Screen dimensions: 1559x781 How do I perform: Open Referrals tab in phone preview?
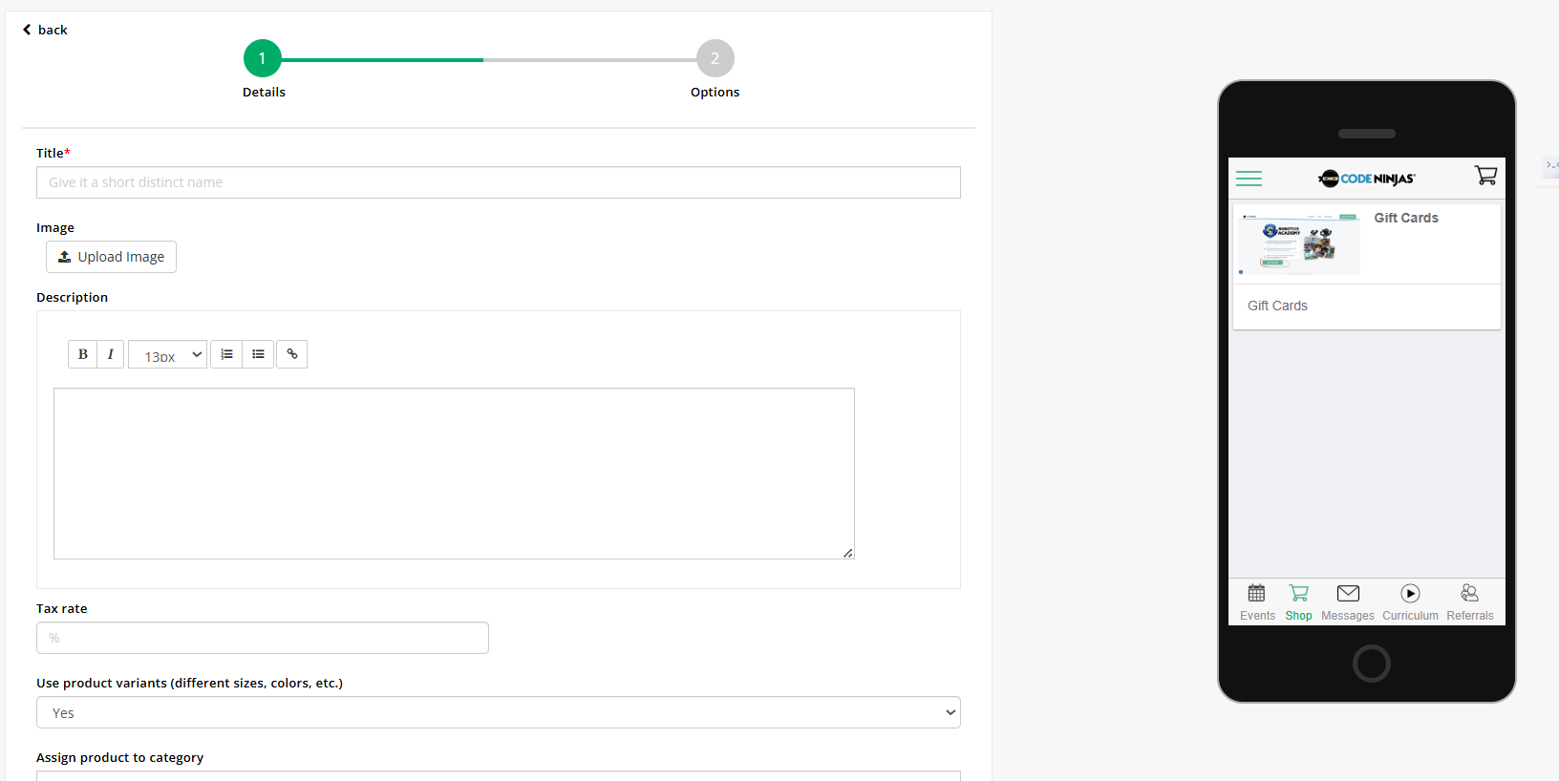(x=1469, y=602)
